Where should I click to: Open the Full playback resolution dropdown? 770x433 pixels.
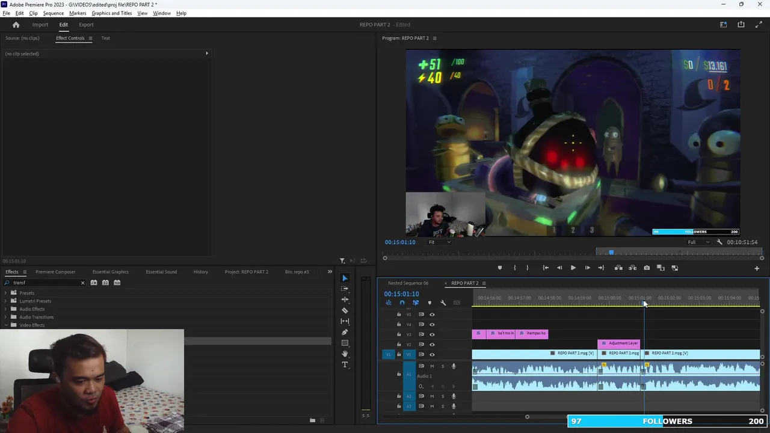pyautogui.click(x=699, y=242)
